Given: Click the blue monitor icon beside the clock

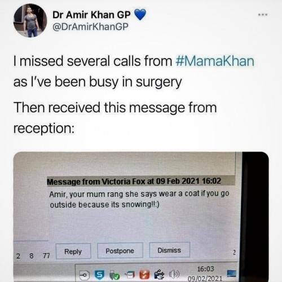Looking at the screenshot, I should point(231,273).
